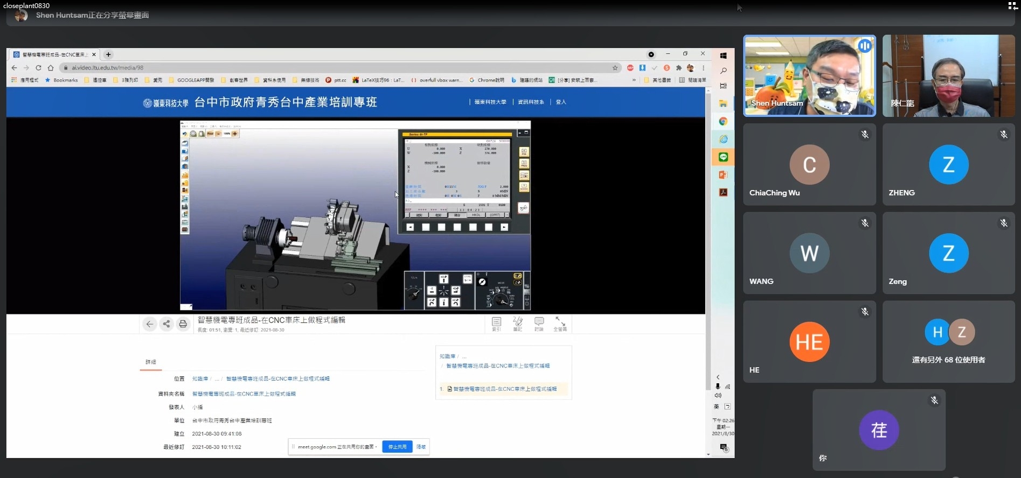The height and width of the screenshot is (478, 1021).
Task: Enter fullscreen with the 全螢幕 icon
Action: click(560, 324)
